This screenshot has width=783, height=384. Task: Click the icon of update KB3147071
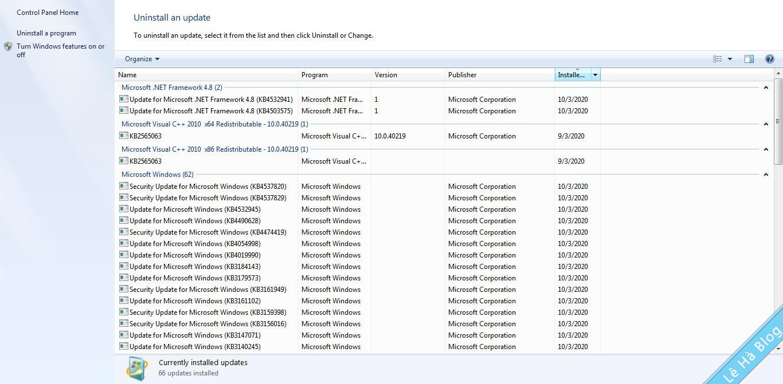tap(123, 335)
